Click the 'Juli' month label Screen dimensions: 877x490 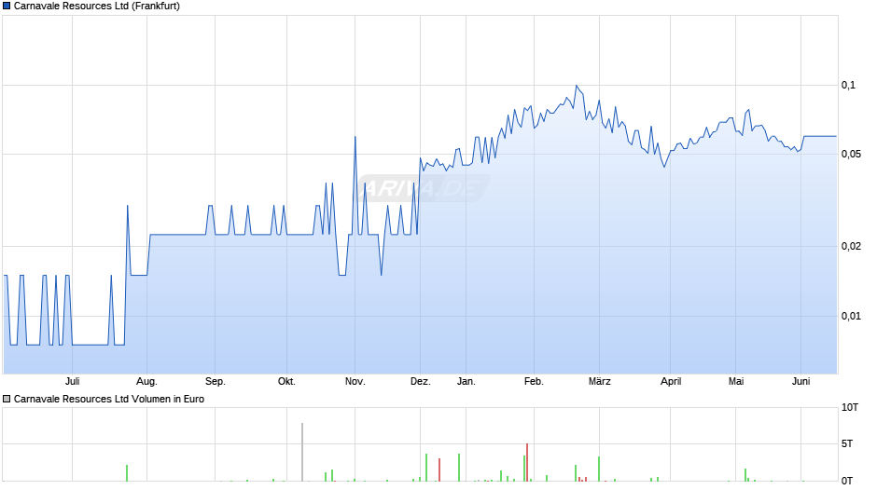[x=72, y=382]
